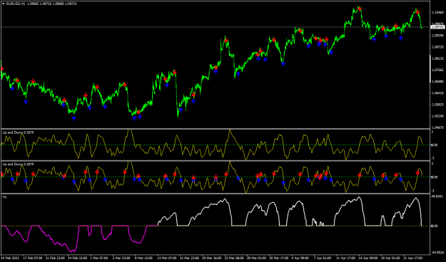Image resolution: width=446 pixels, height=262 pixels.
Task: Click the 7 Apr 01:00 time label
Action: (x=323, y=258)
